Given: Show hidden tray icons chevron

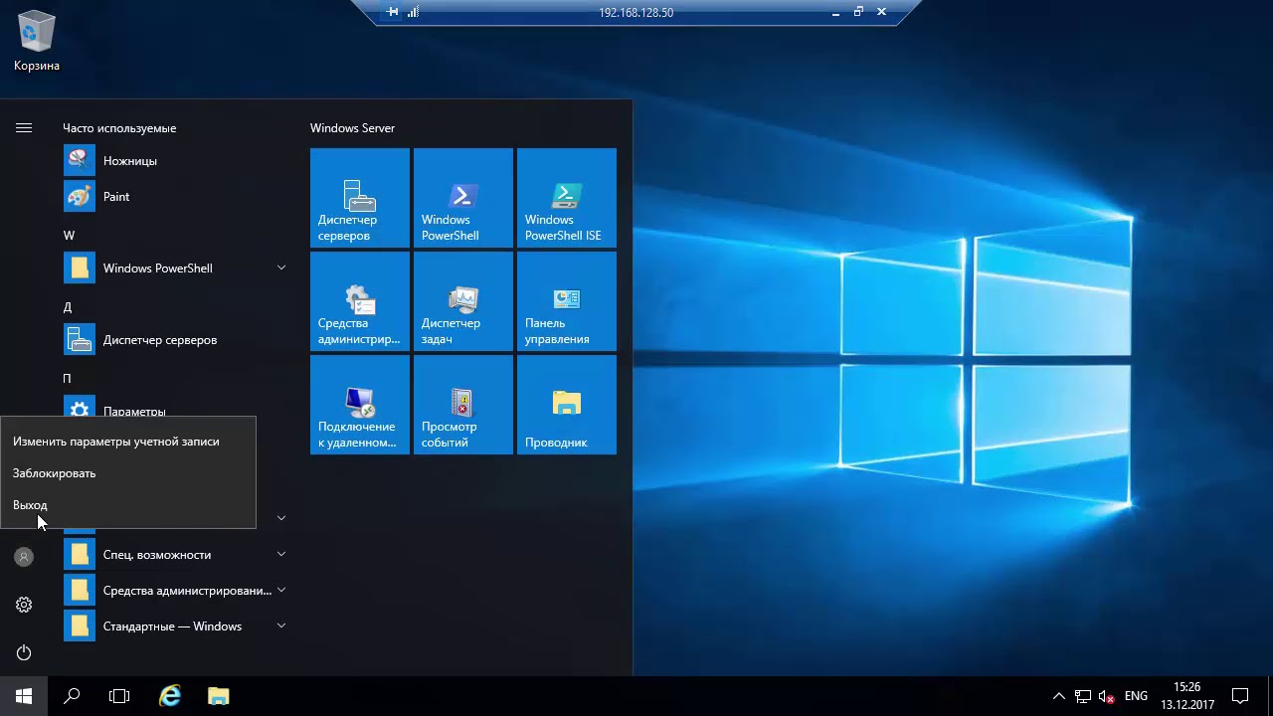Looking at the screenshot, I should (1058, 696).
